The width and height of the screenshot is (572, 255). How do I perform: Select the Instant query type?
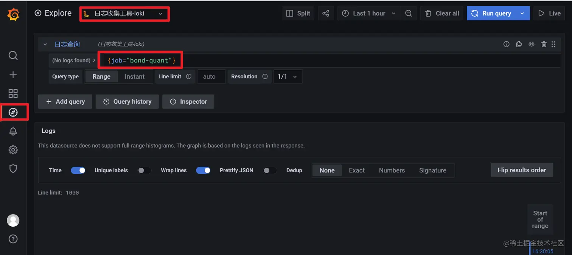(135, 76)
